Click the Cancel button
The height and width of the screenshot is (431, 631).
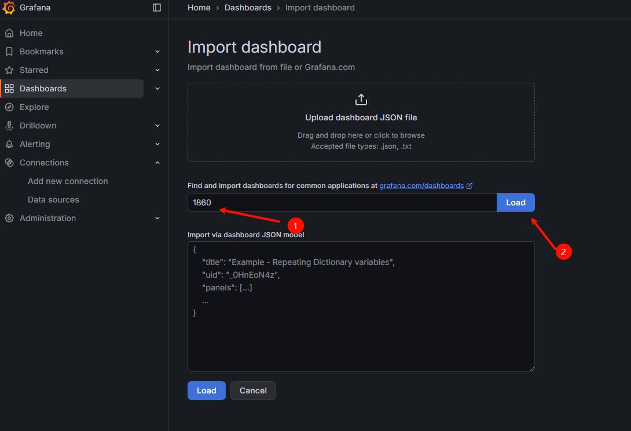coord(253,391)
